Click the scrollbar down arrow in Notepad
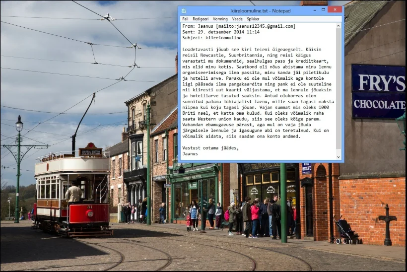Viewport: 407px width, 272px height. (x=338, y=157)
